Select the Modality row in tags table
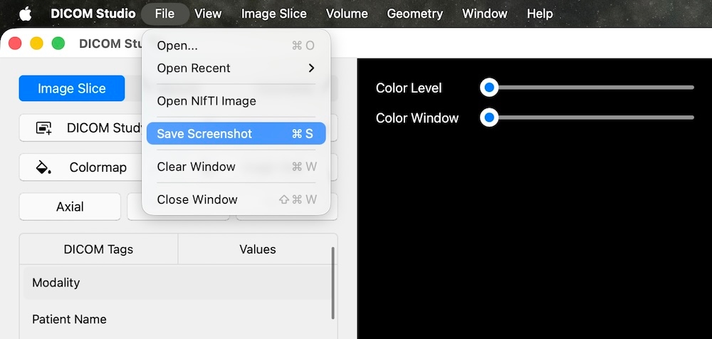 (x=178, y=283)
